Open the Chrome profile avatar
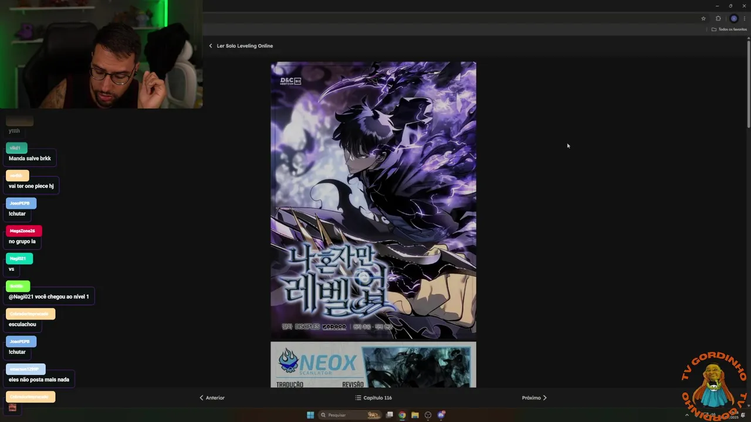The height and width of the screenshot is (422, 751). (x=733, y=18)
